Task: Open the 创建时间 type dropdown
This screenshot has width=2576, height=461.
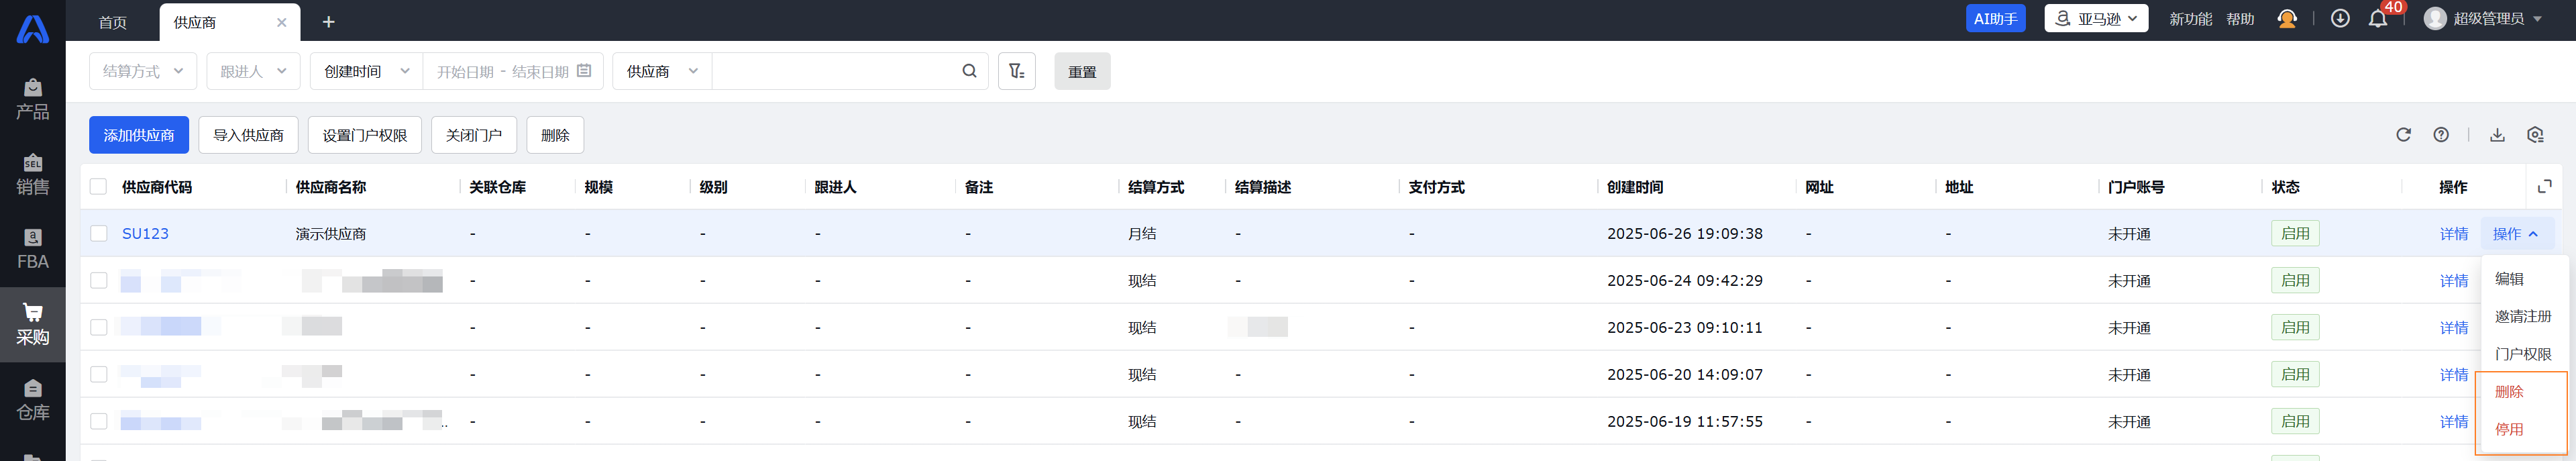Action: pyautogui.click(x=366, y=71)
